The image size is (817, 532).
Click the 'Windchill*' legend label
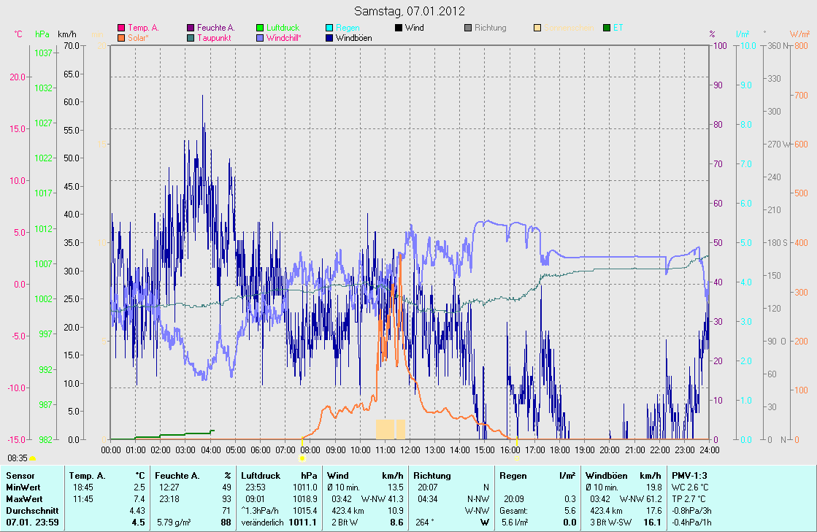(284, 38)
